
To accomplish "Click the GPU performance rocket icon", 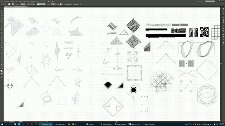I will click(x=52, y=1).
